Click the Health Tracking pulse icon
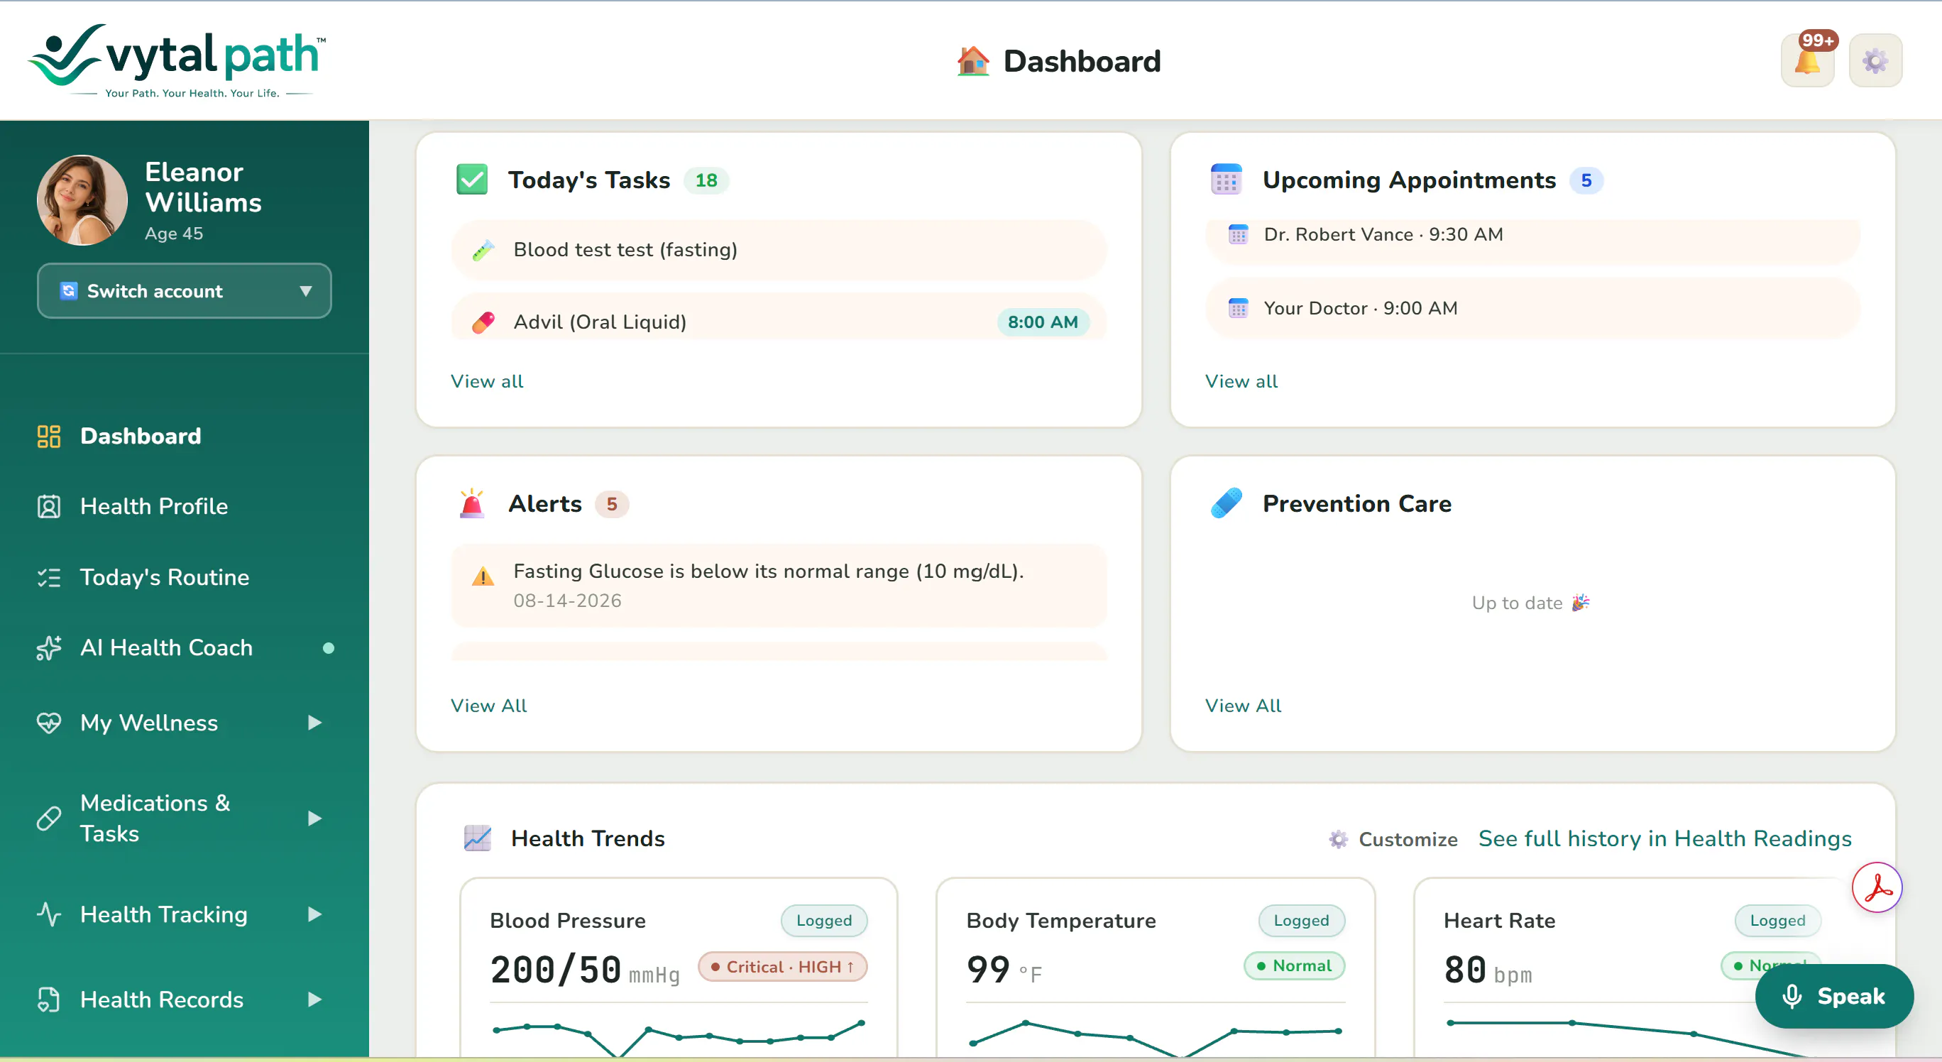1942x1062 pixels. [x=49, y=914]
